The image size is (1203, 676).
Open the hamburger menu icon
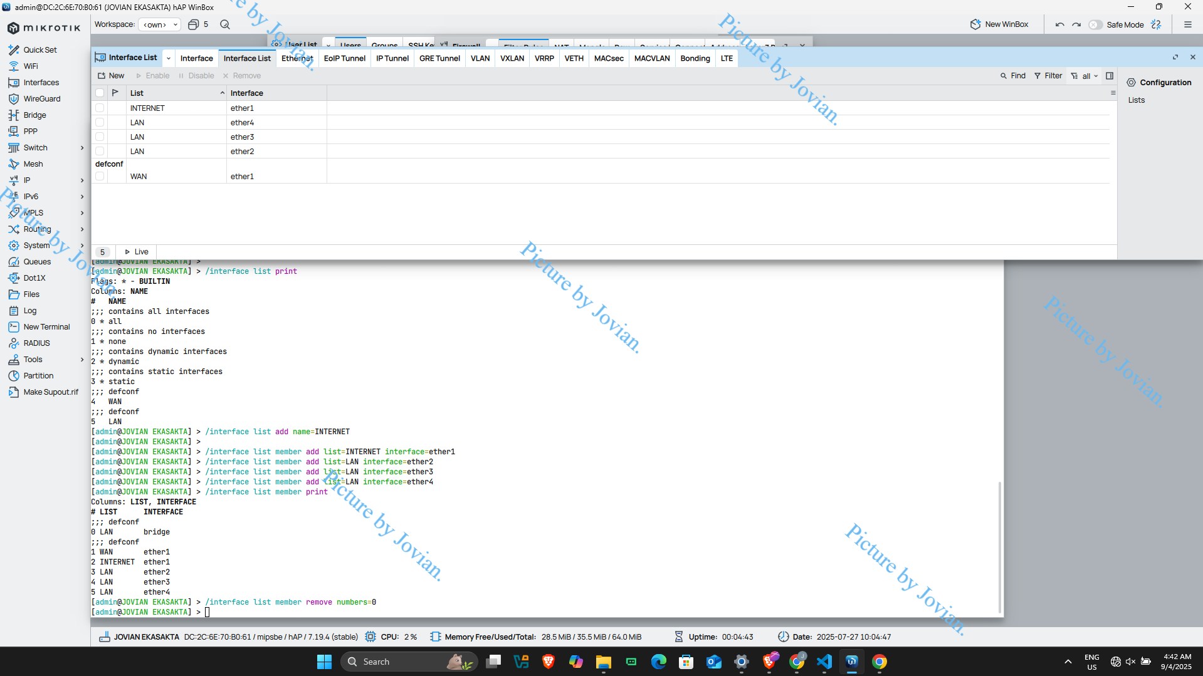1187,24
